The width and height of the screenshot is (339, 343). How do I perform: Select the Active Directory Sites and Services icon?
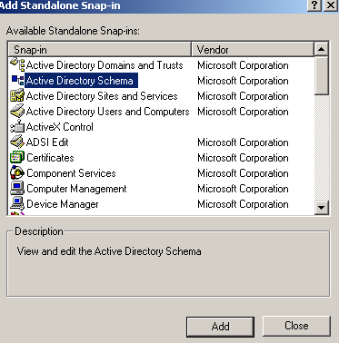point(17,96)
